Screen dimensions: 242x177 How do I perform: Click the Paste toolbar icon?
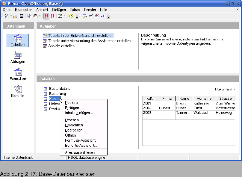36,16
